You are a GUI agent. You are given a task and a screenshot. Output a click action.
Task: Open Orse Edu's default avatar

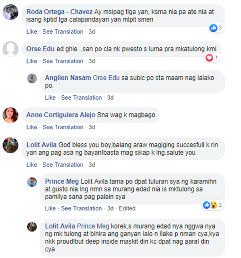click(x=11, y=49)
